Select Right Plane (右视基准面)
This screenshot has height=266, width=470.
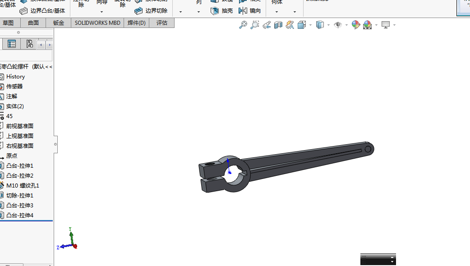pos(20,146)
